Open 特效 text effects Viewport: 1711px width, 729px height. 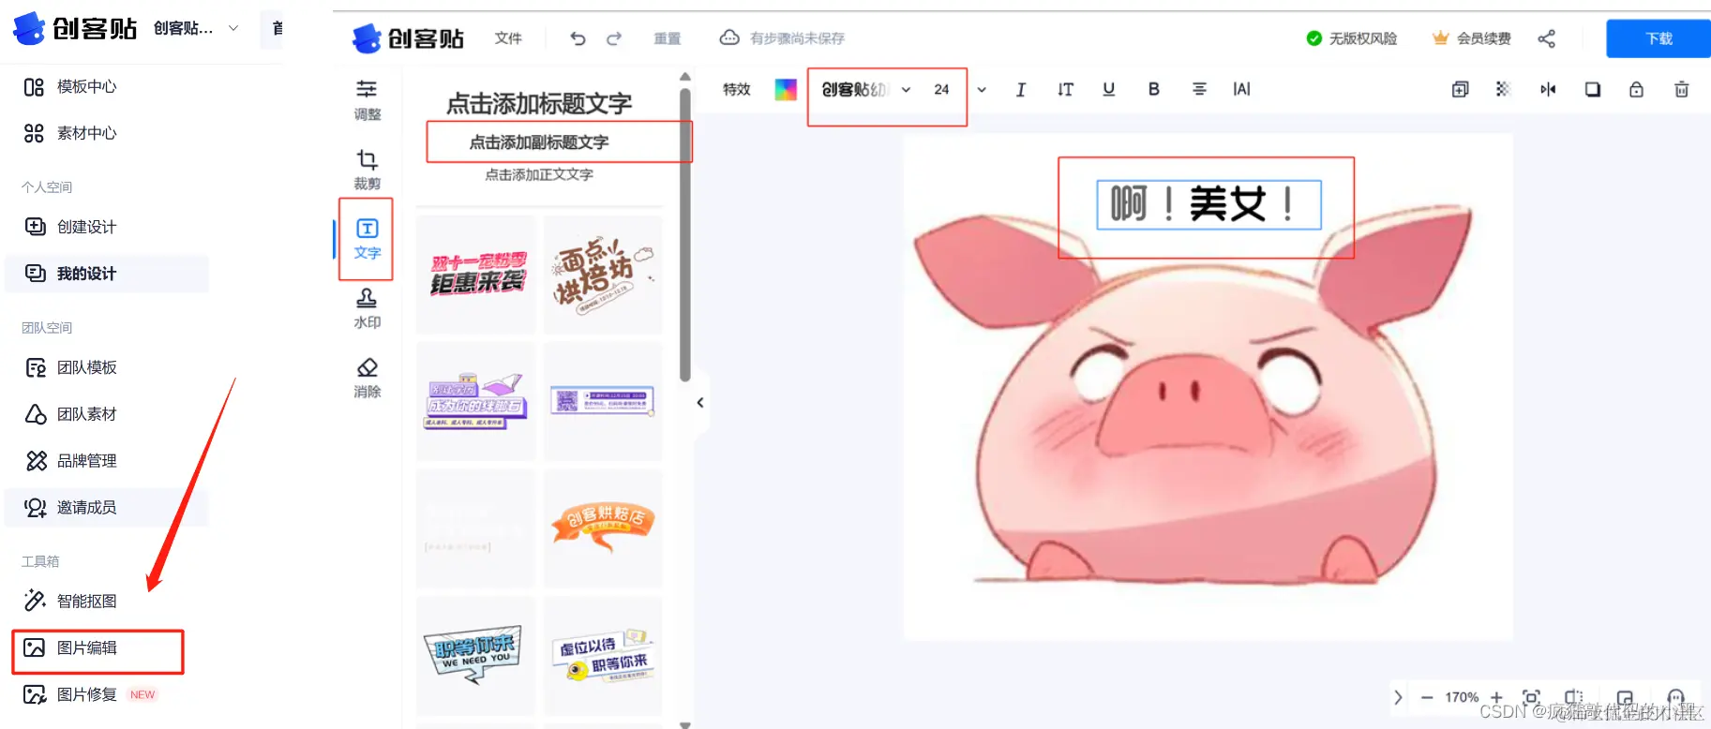click(x=737, y=89)
